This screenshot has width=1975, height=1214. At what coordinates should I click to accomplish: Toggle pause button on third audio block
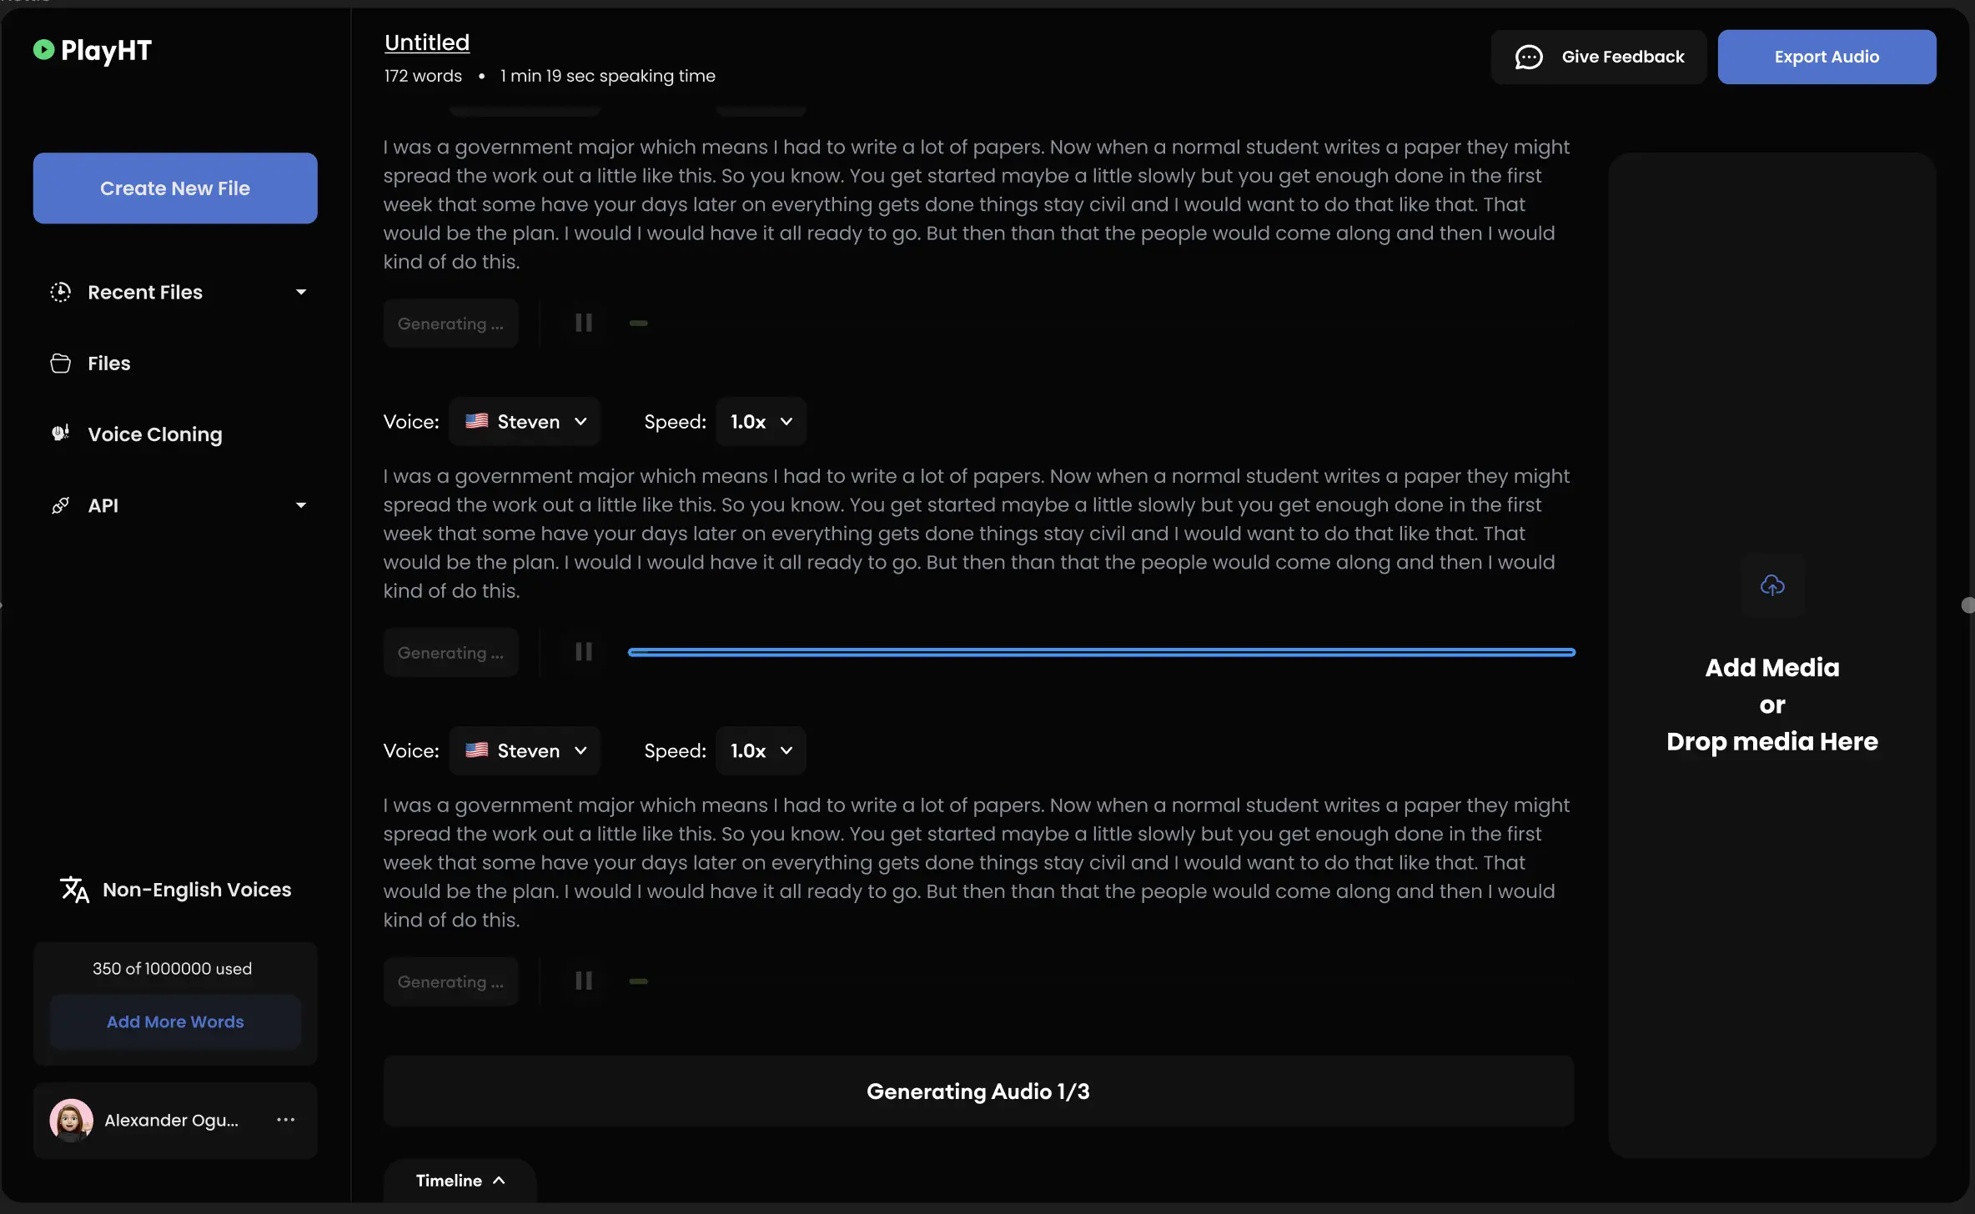click(x=583, y=981)
